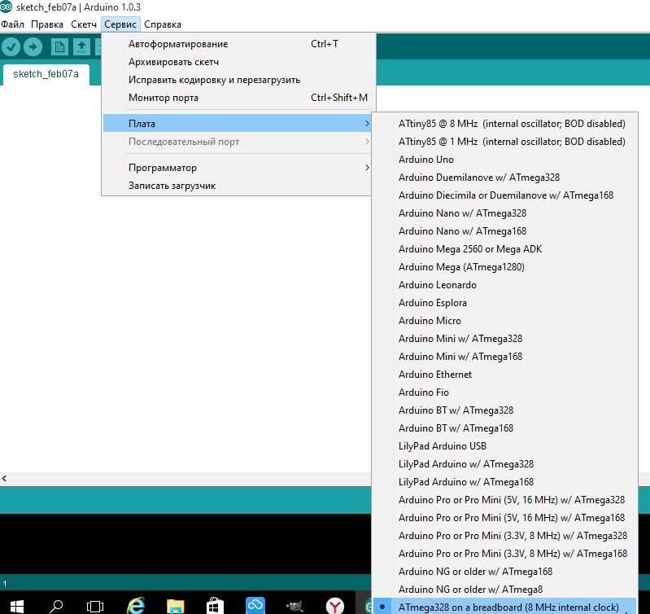The height and width of the screenshot is (614, 650).
Task: Open File Explorer folder icon
Action: (176, 606)
